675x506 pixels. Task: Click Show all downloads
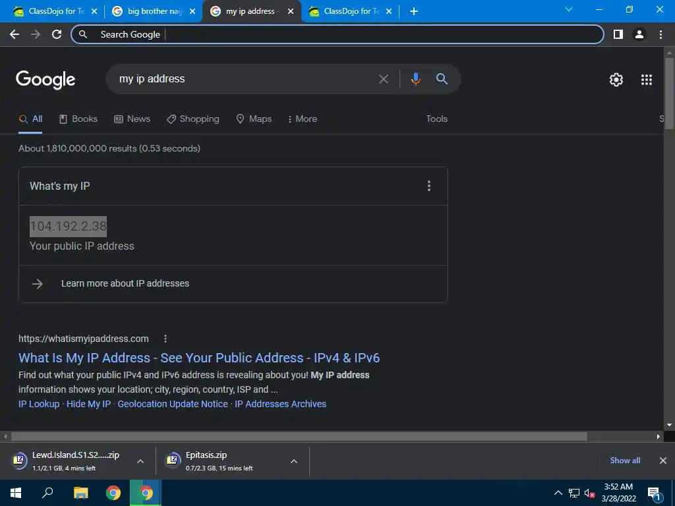(625, 461)
